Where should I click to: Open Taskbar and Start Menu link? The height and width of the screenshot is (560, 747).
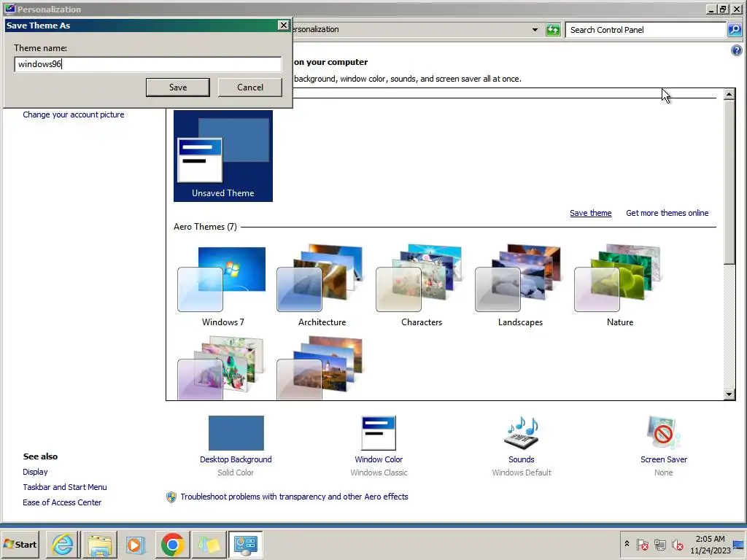[65, 487]
